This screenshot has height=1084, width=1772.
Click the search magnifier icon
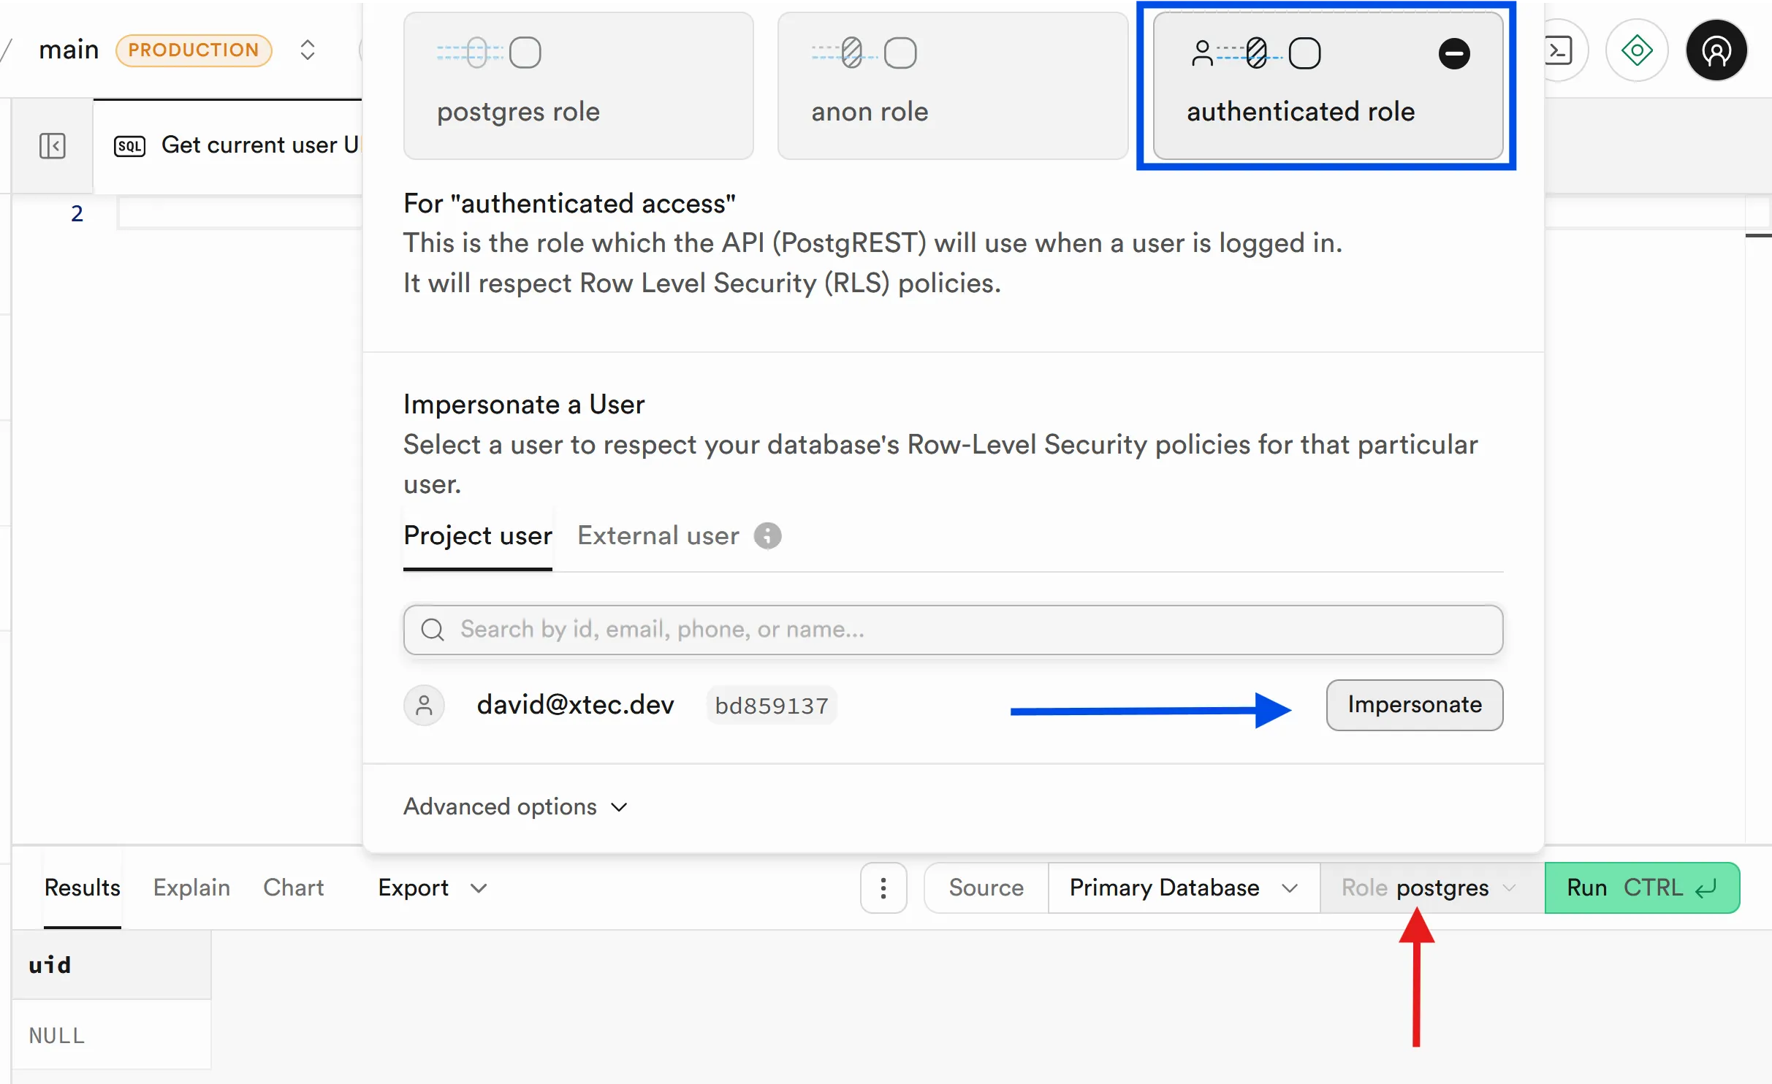[x=433, y=630]
